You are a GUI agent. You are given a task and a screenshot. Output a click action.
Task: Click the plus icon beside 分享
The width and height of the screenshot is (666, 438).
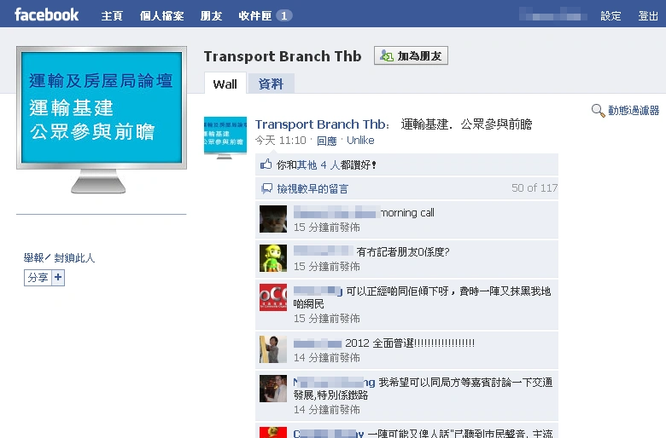[58, 278]
